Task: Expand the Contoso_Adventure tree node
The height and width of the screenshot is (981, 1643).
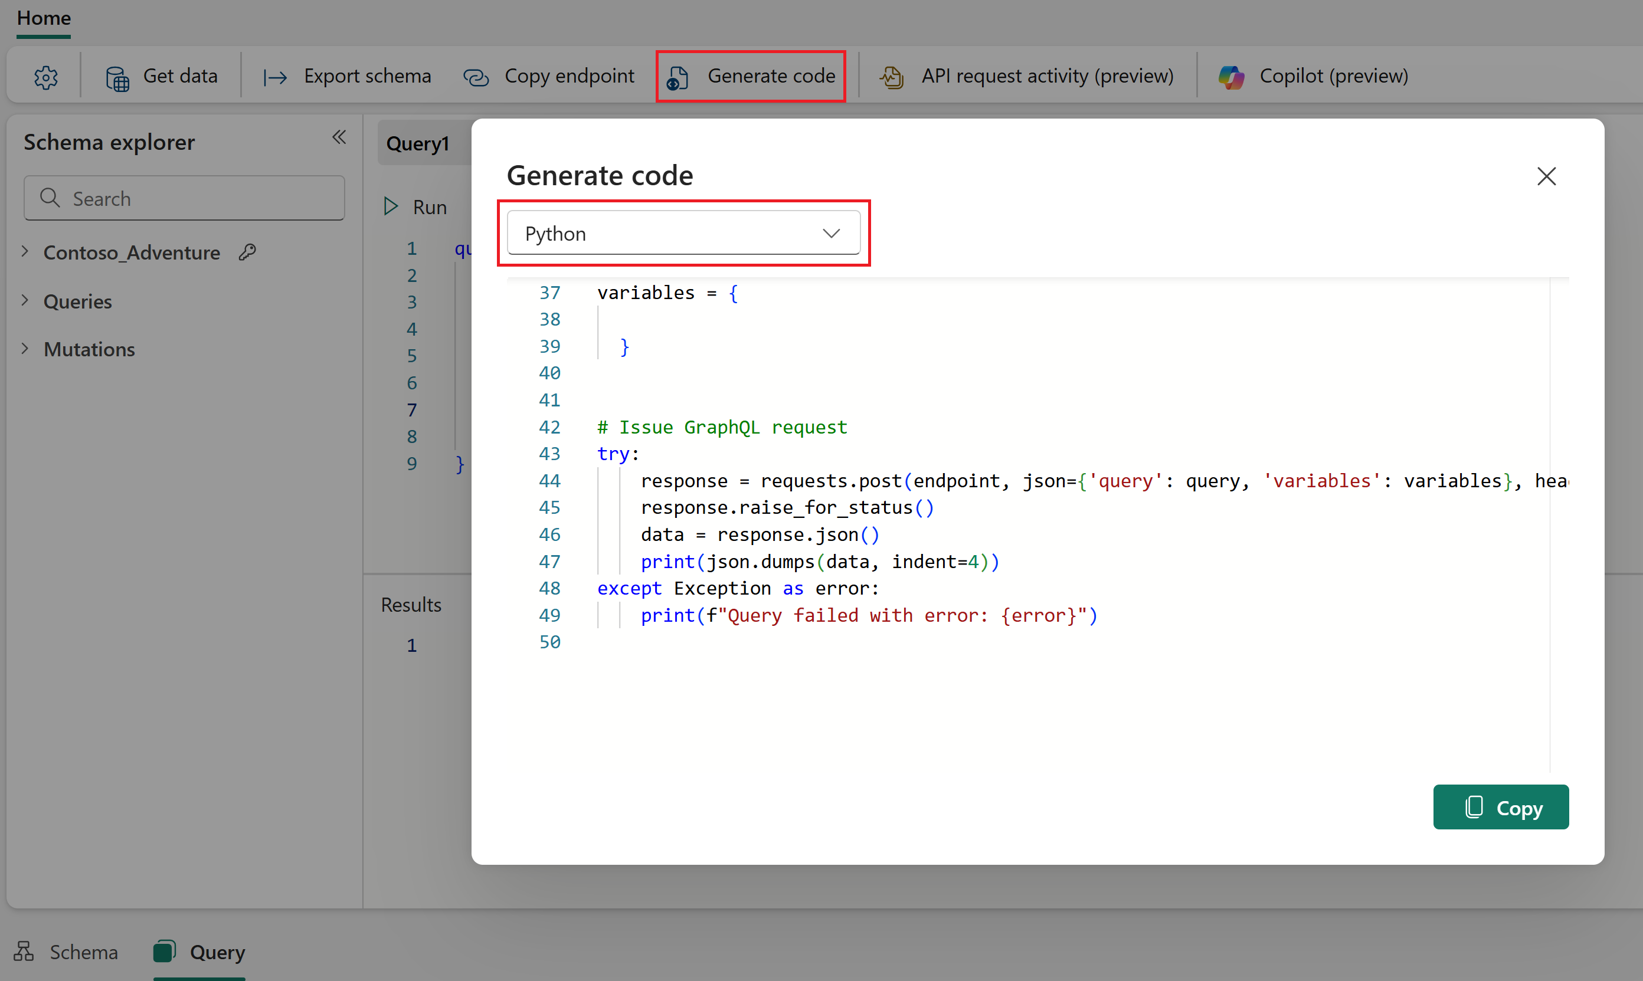Action: (25, 252)
